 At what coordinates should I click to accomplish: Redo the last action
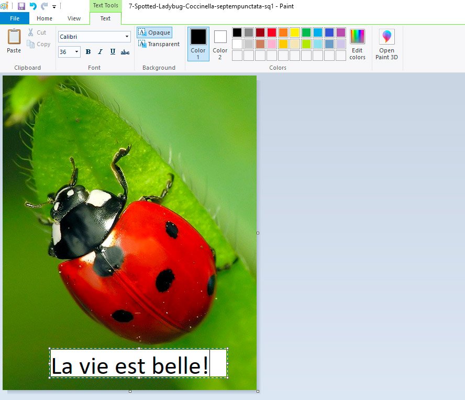tap(44, 6)
